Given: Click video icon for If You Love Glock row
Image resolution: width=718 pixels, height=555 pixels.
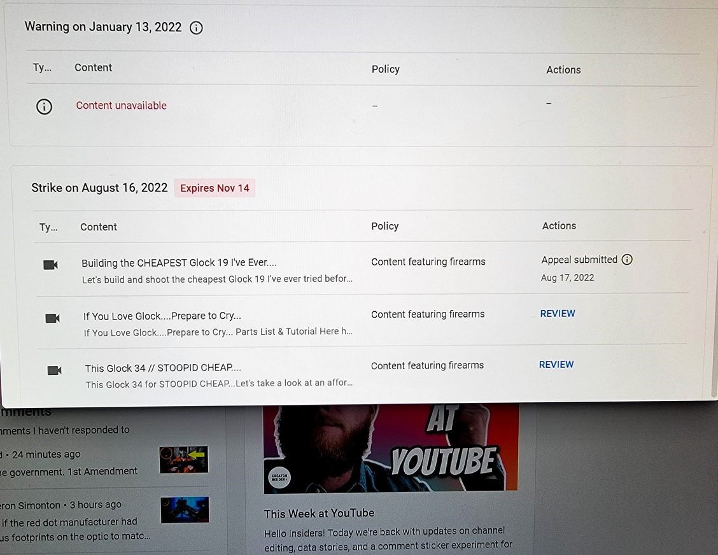Looking at the screenshot, I should click(x=52, y=318).
